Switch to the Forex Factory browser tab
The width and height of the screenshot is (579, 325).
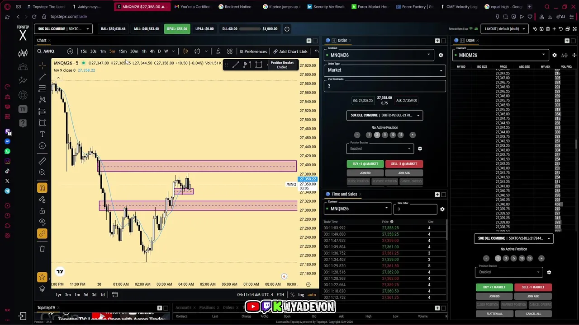414,7
